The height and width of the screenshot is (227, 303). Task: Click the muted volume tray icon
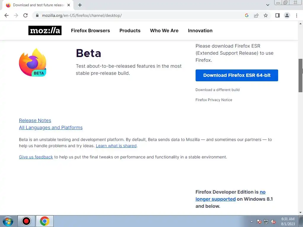pos(273,221)
